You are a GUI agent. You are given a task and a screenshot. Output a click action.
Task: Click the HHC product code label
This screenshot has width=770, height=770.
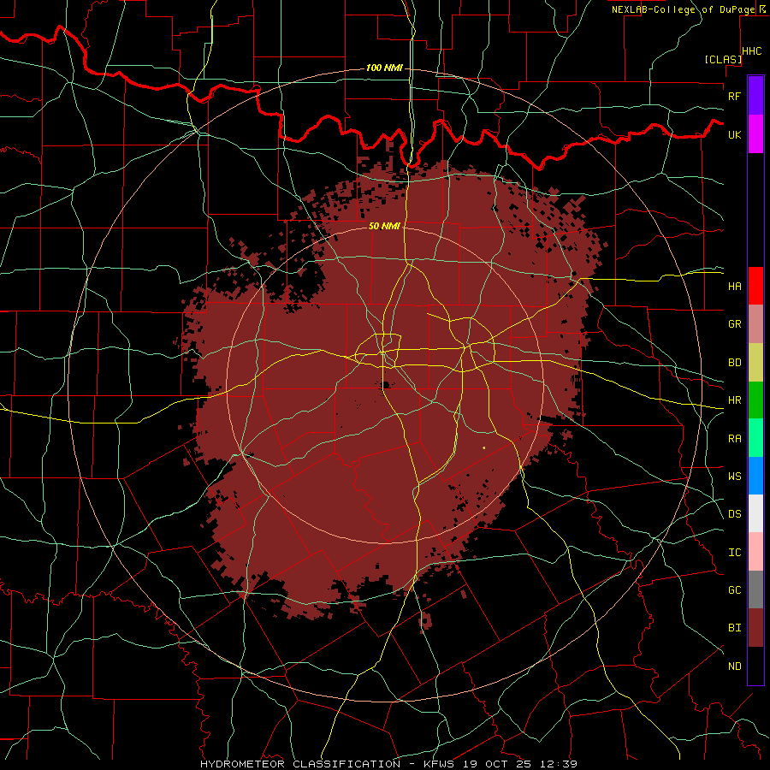(752, 51)
